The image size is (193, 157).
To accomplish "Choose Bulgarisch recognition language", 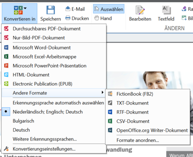I will [x=23, y=121].
